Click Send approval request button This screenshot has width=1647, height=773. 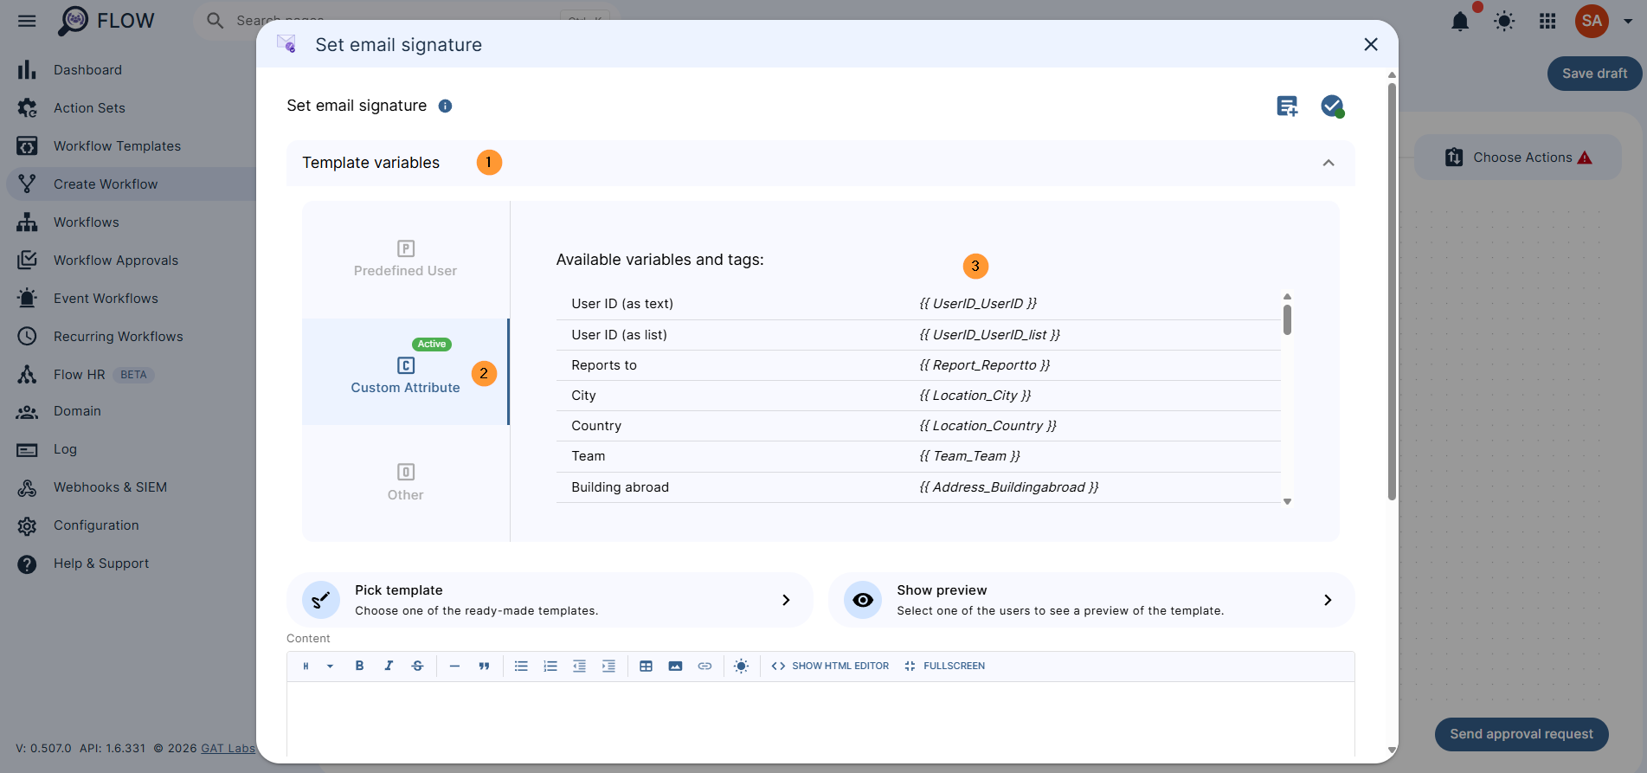click(1522, 734)
